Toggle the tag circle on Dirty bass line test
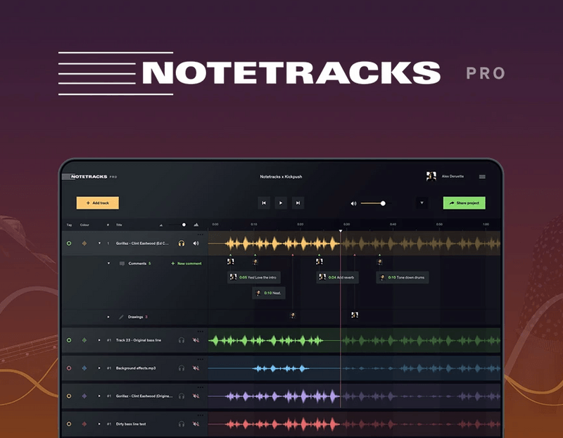563x438 pixels. coord(69,423)
